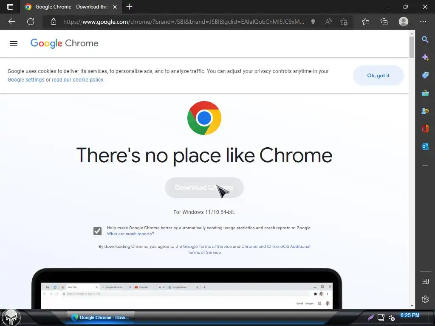
Task: Open skull Start button on taskbar
Action: click(11, 318)
